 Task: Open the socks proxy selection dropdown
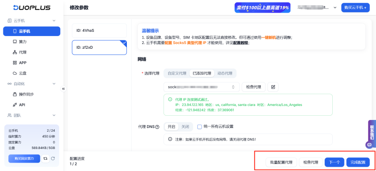[x=202, y=87]
